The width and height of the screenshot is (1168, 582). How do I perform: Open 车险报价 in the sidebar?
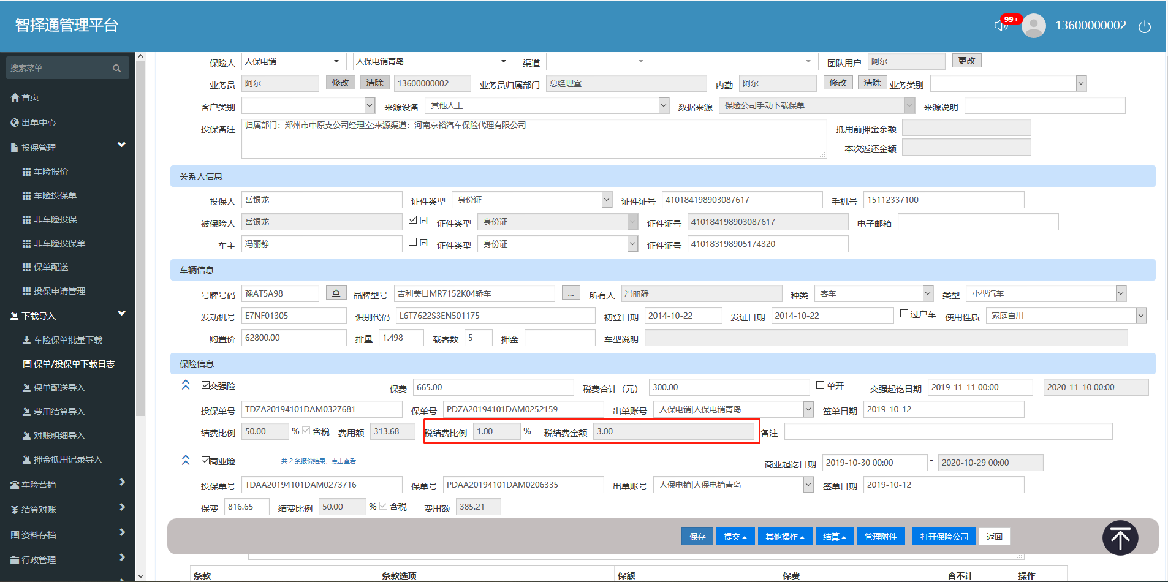coord(51,172)
